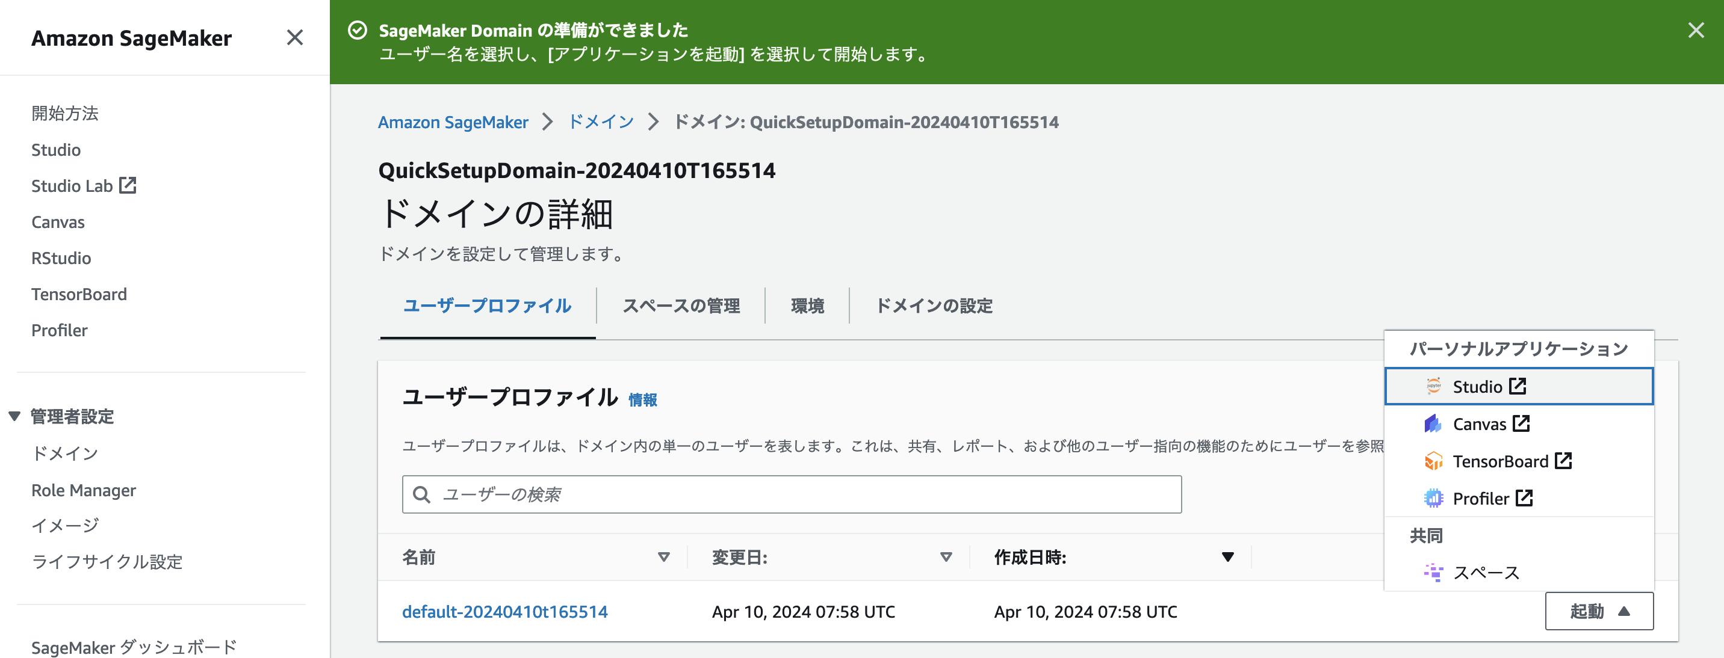Close the Amazon SageMaker sidebar panel
Viewport: 1724px width, 658px height.
pyautogui.click(x=294, y=37)
